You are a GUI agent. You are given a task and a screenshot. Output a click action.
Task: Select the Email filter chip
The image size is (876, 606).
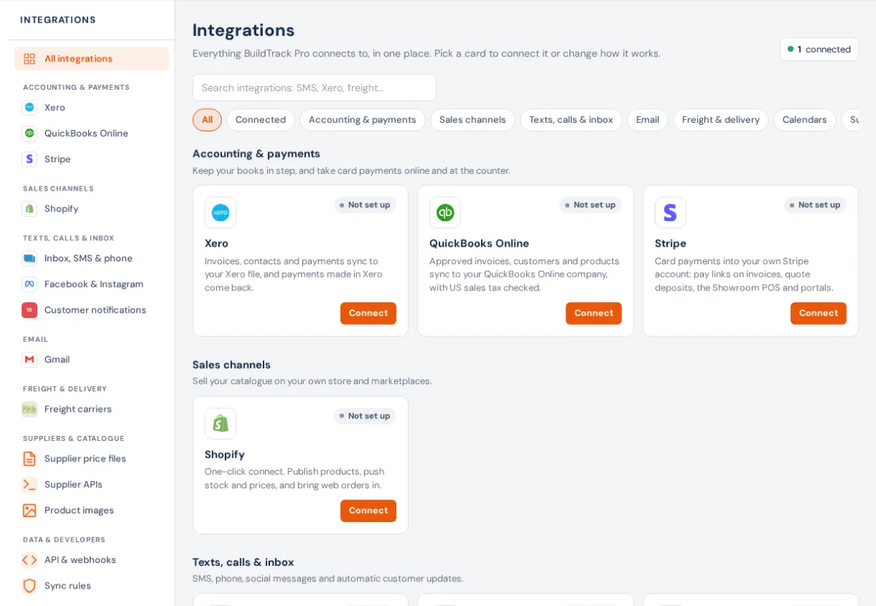648,120
